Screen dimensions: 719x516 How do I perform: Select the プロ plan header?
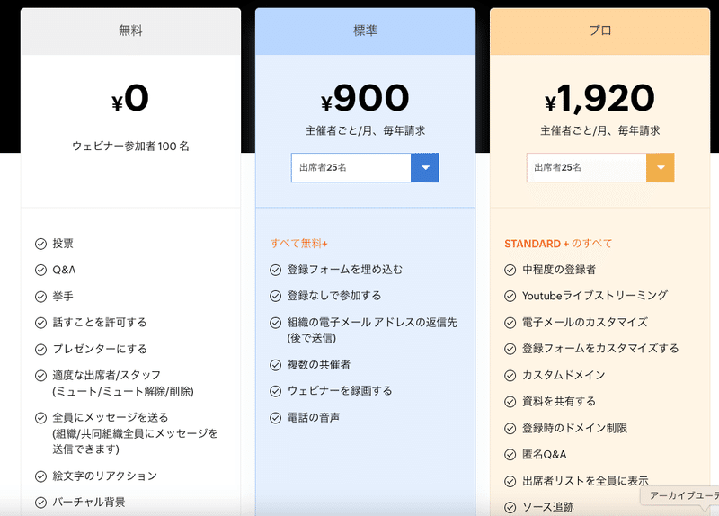tap(600, 31)
